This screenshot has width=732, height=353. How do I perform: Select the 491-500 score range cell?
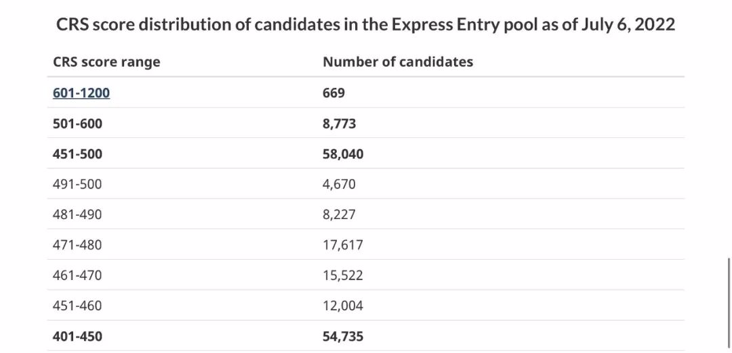pyautogui.click(x=77, y=185)
